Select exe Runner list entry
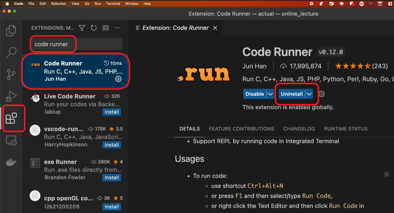This screenshot has height=213, width=394. (x=75, y=169)
